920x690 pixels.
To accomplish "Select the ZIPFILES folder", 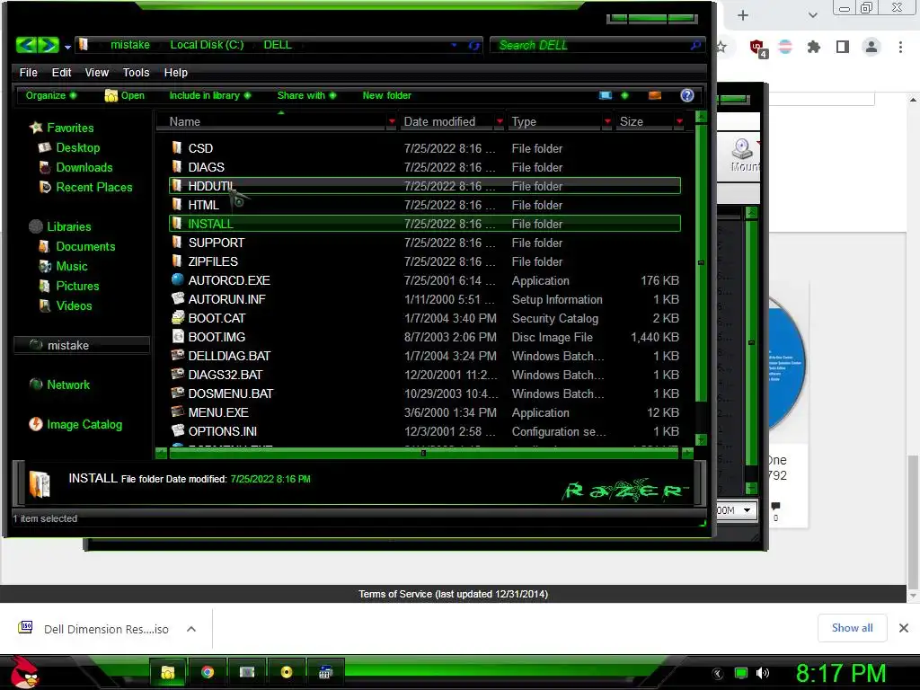I will 425,261.
